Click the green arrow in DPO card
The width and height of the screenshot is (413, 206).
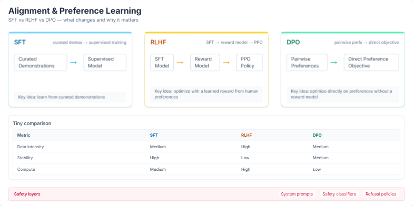coord(334,63)
